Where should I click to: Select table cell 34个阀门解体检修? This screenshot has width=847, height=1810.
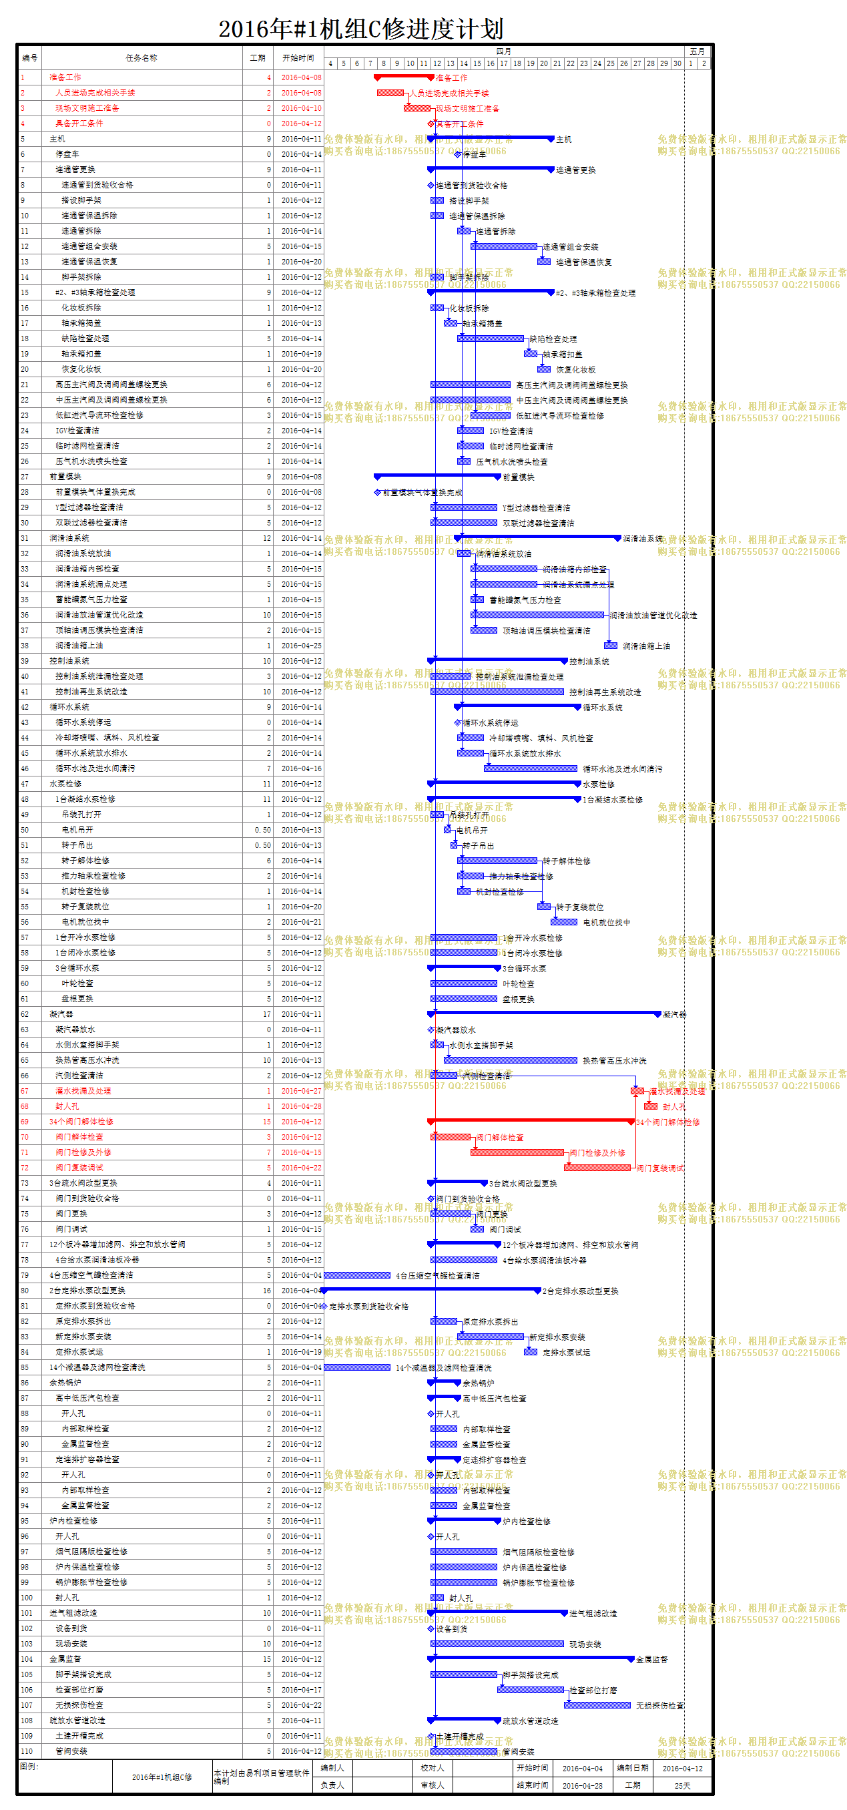click(81, 1122)
